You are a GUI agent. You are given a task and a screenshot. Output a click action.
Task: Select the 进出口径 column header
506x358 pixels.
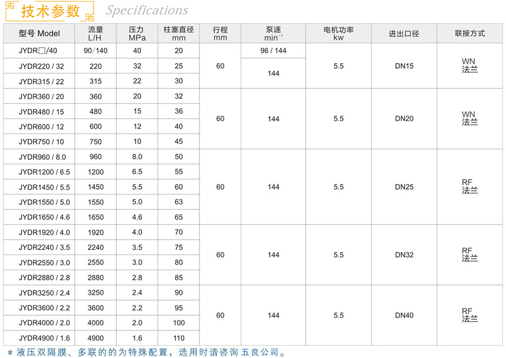click(x=404, y=34)
